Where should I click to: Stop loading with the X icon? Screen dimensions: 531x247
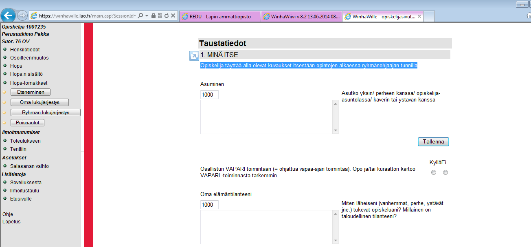[173, 16]
